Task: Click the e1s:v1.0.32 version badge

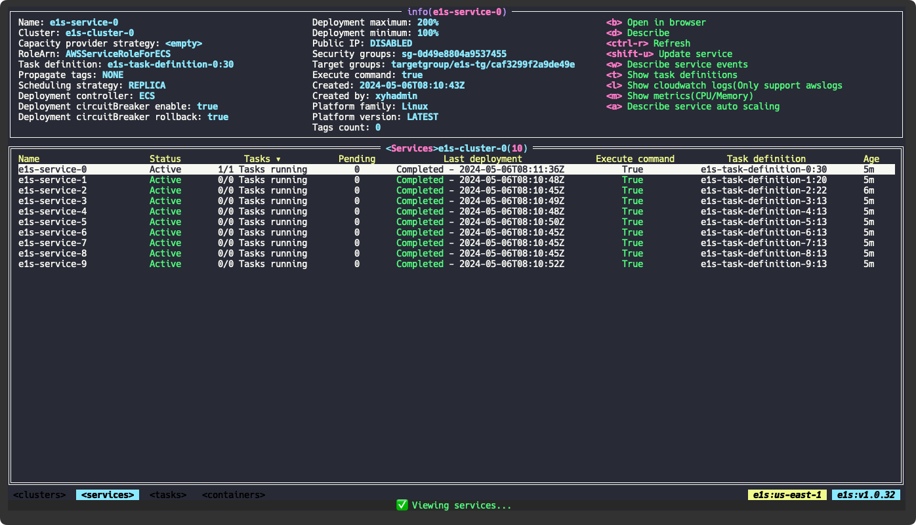Action: (866, 495)
